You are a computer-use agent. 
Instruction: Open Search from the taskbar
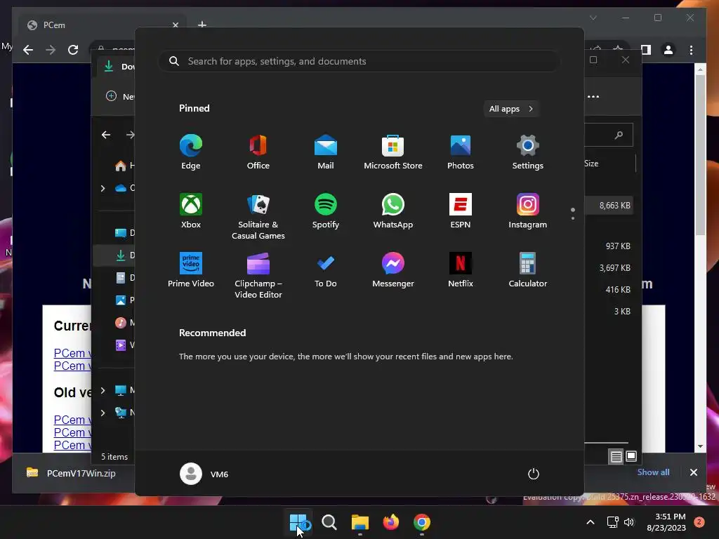tap(329, 522)
